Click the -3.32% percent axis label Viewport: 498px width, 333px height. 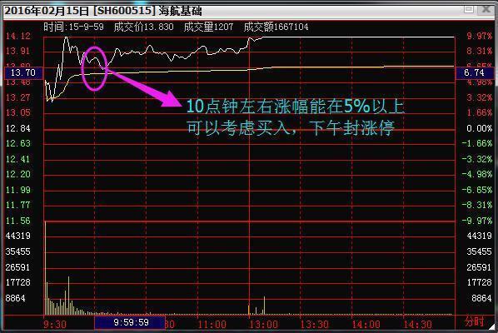477,159
